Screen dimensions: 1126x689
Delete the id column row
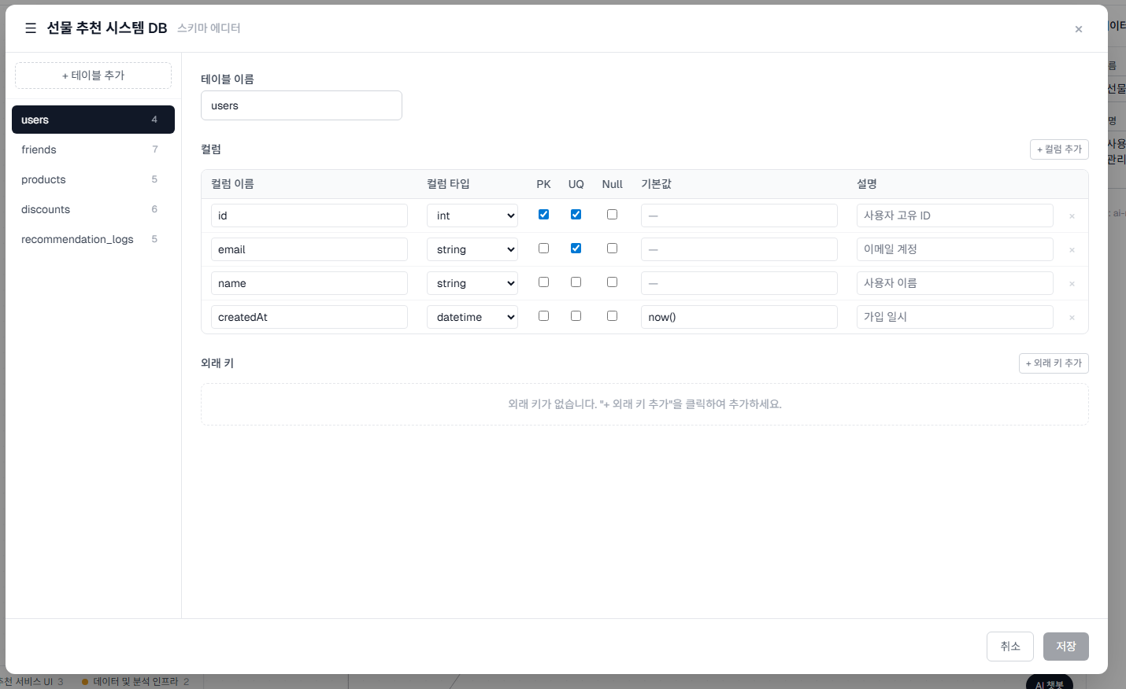pyautogui.click(x=1072, y=216)
